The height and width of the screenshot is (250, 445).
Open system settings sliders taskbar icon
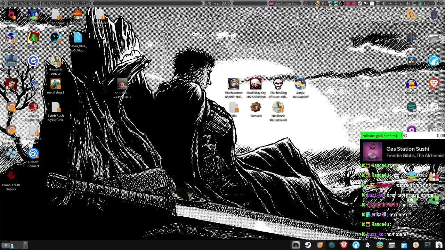(428, 245)
